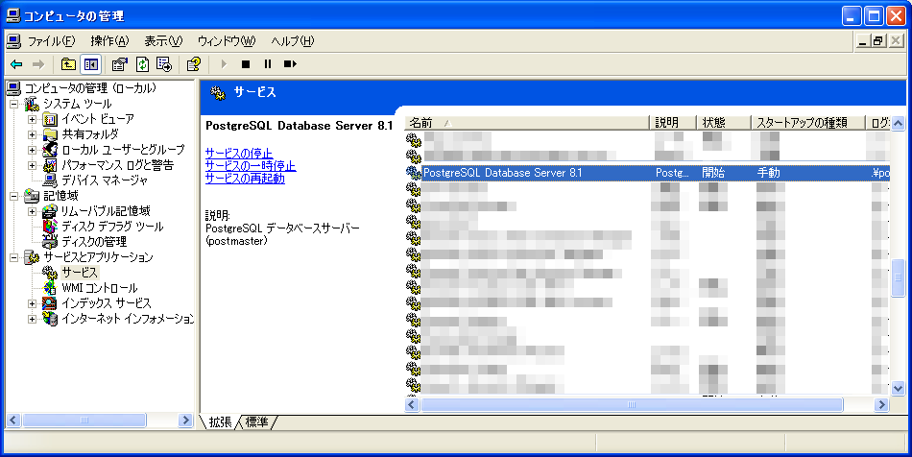Click the tree pane scroll right arrow

[x=185, y=420]
